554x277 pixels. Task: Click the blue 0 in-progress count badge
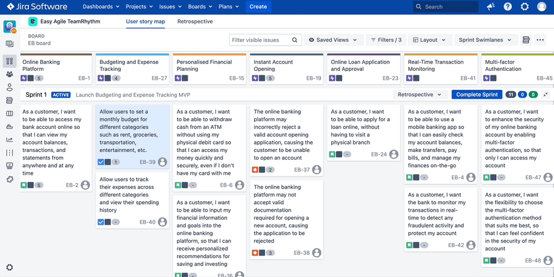523,94
